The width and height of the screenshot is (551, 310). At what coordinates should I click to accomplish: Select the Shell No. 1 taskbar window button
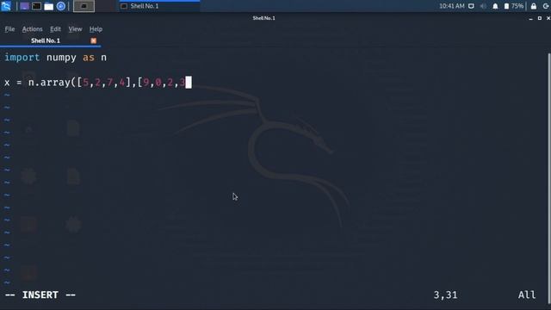coord(159,6)
